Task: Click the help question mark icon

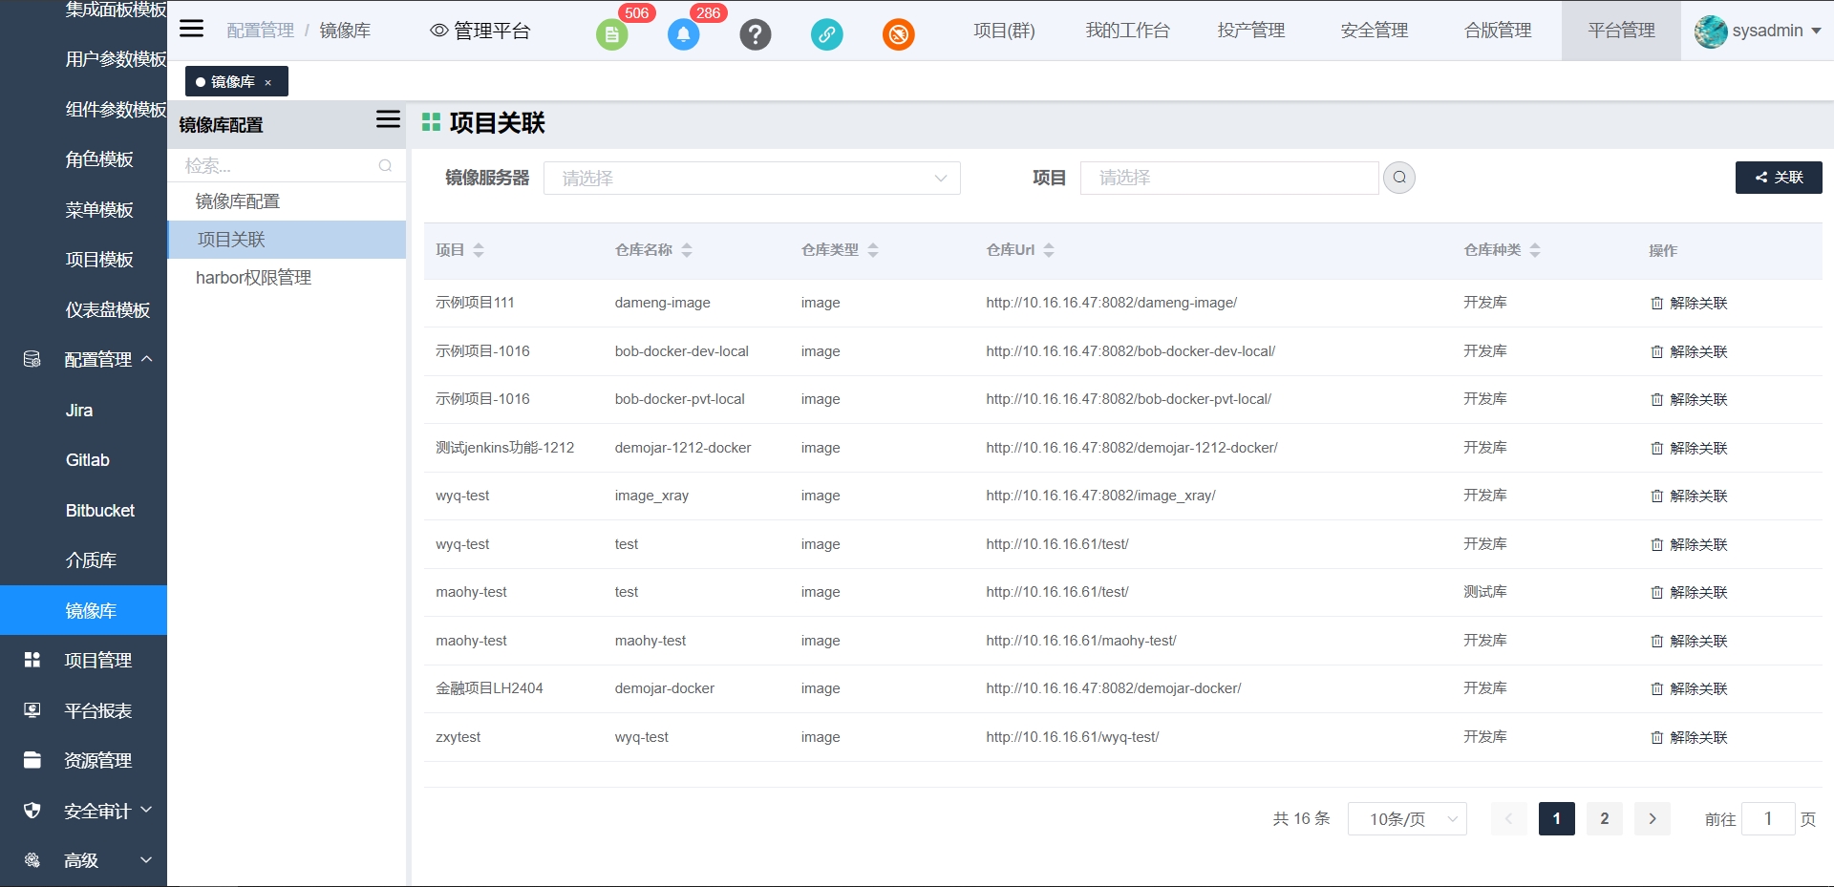Action: click(x=755, y=35)
